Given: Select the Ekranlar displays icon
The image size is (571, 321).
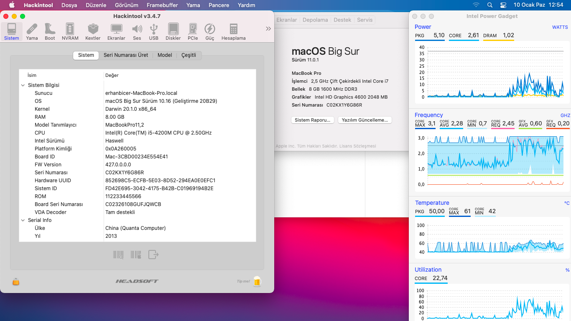Looking at the screenshot, I should [116, 29].
